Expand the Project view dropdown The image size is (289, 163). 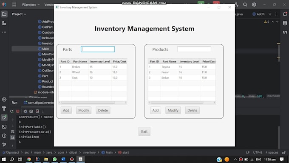[x=19, y=14]
